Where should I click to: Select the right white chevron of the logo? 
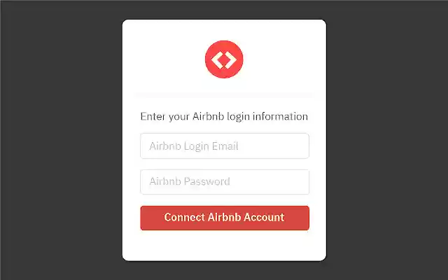click(x=230, y=59)
